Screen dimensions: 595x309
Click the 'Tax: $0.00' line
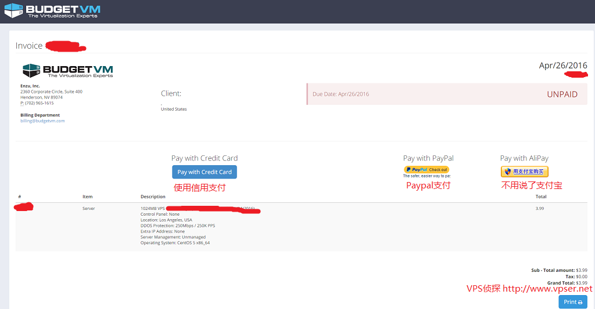point(576,277)
